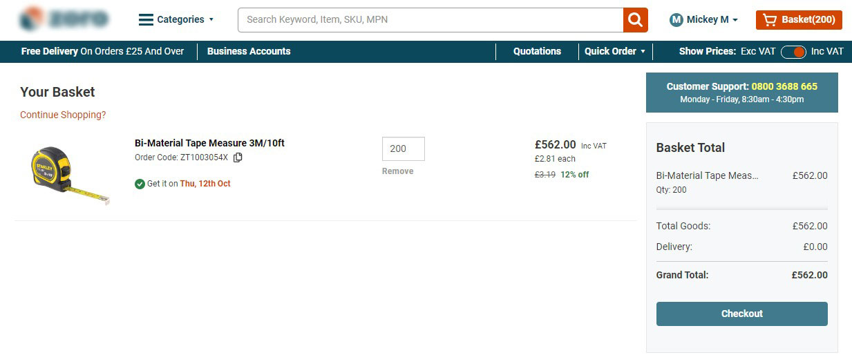This screenshot has height=364, width=852.
Task: Click the Stanley tape measure thumbnail
Action: 70,175
